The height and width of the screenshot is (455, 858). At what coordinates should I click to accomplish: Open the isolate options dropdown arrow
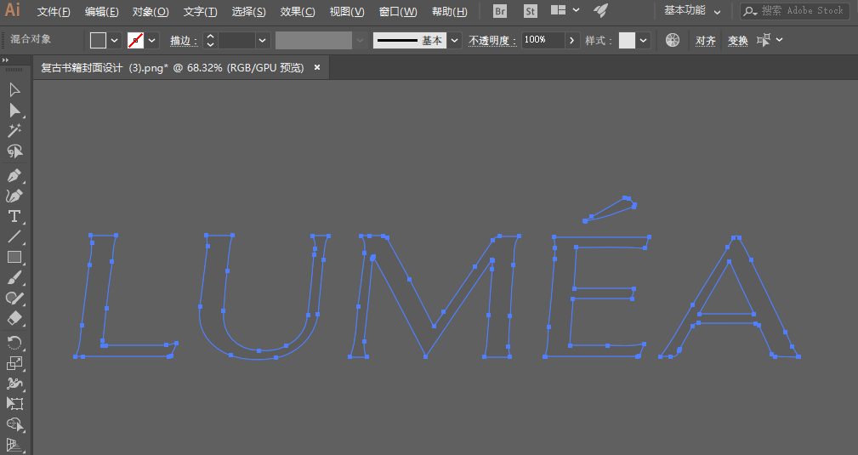click(x=779, y=39)
